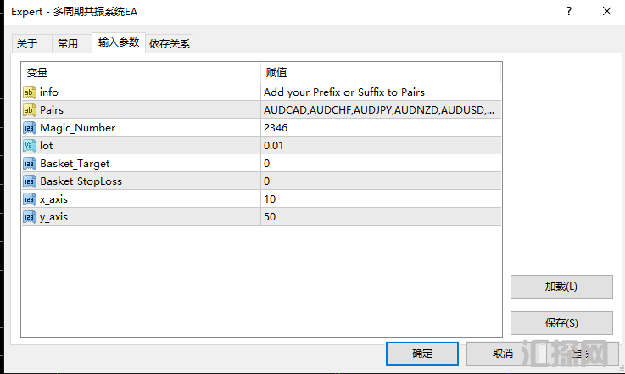Click the integer icon beside y_axis
Image resolution: width=625 pixels, height=374 pixels.
pos(30,217)
